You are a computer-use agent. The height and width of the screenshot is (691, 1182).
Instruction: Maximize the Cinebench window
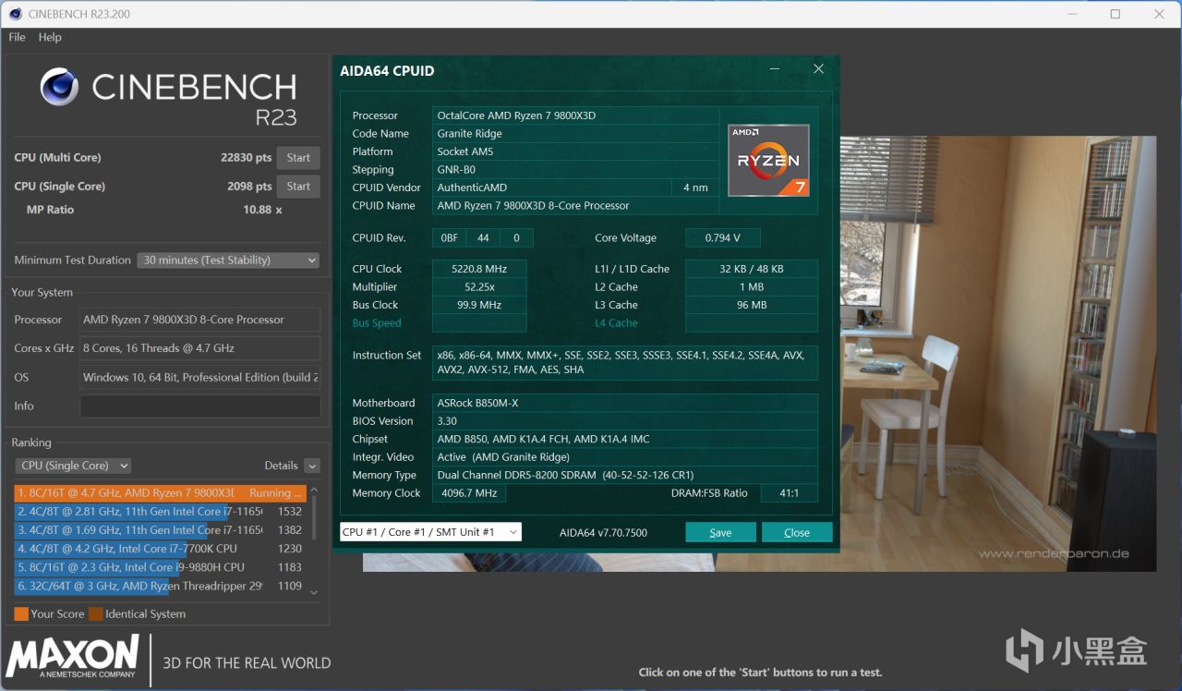[x=1116, y=14]
